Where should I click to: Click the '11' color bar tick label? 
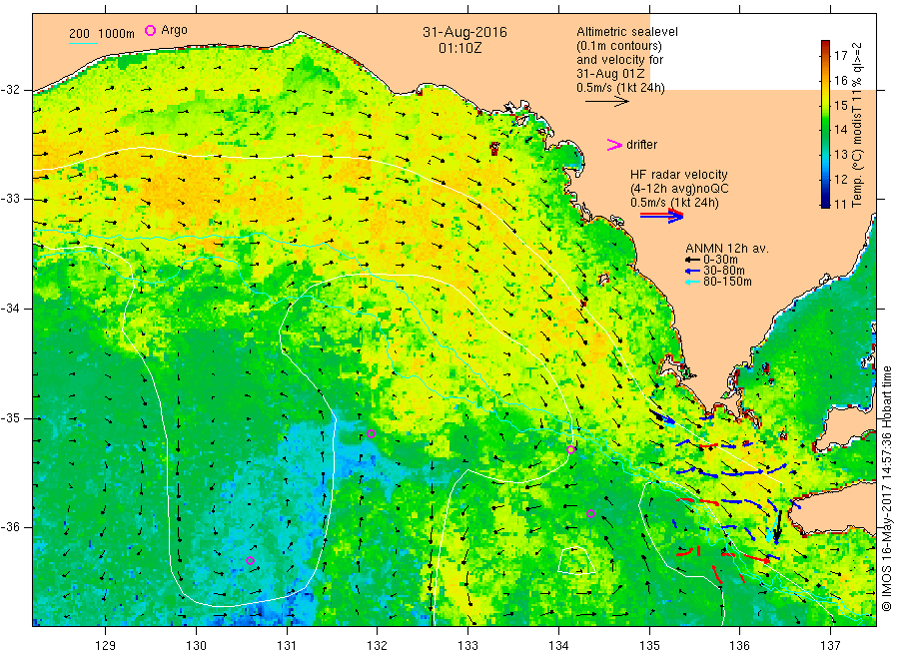point(840,204)
